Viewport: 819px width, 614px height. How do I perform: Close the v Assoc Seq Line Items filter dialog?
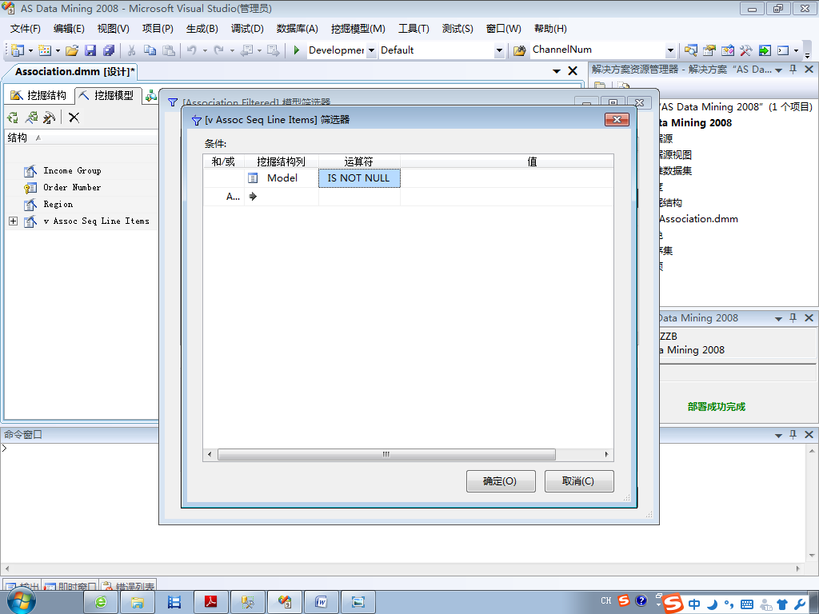click(x=617, y=120)
